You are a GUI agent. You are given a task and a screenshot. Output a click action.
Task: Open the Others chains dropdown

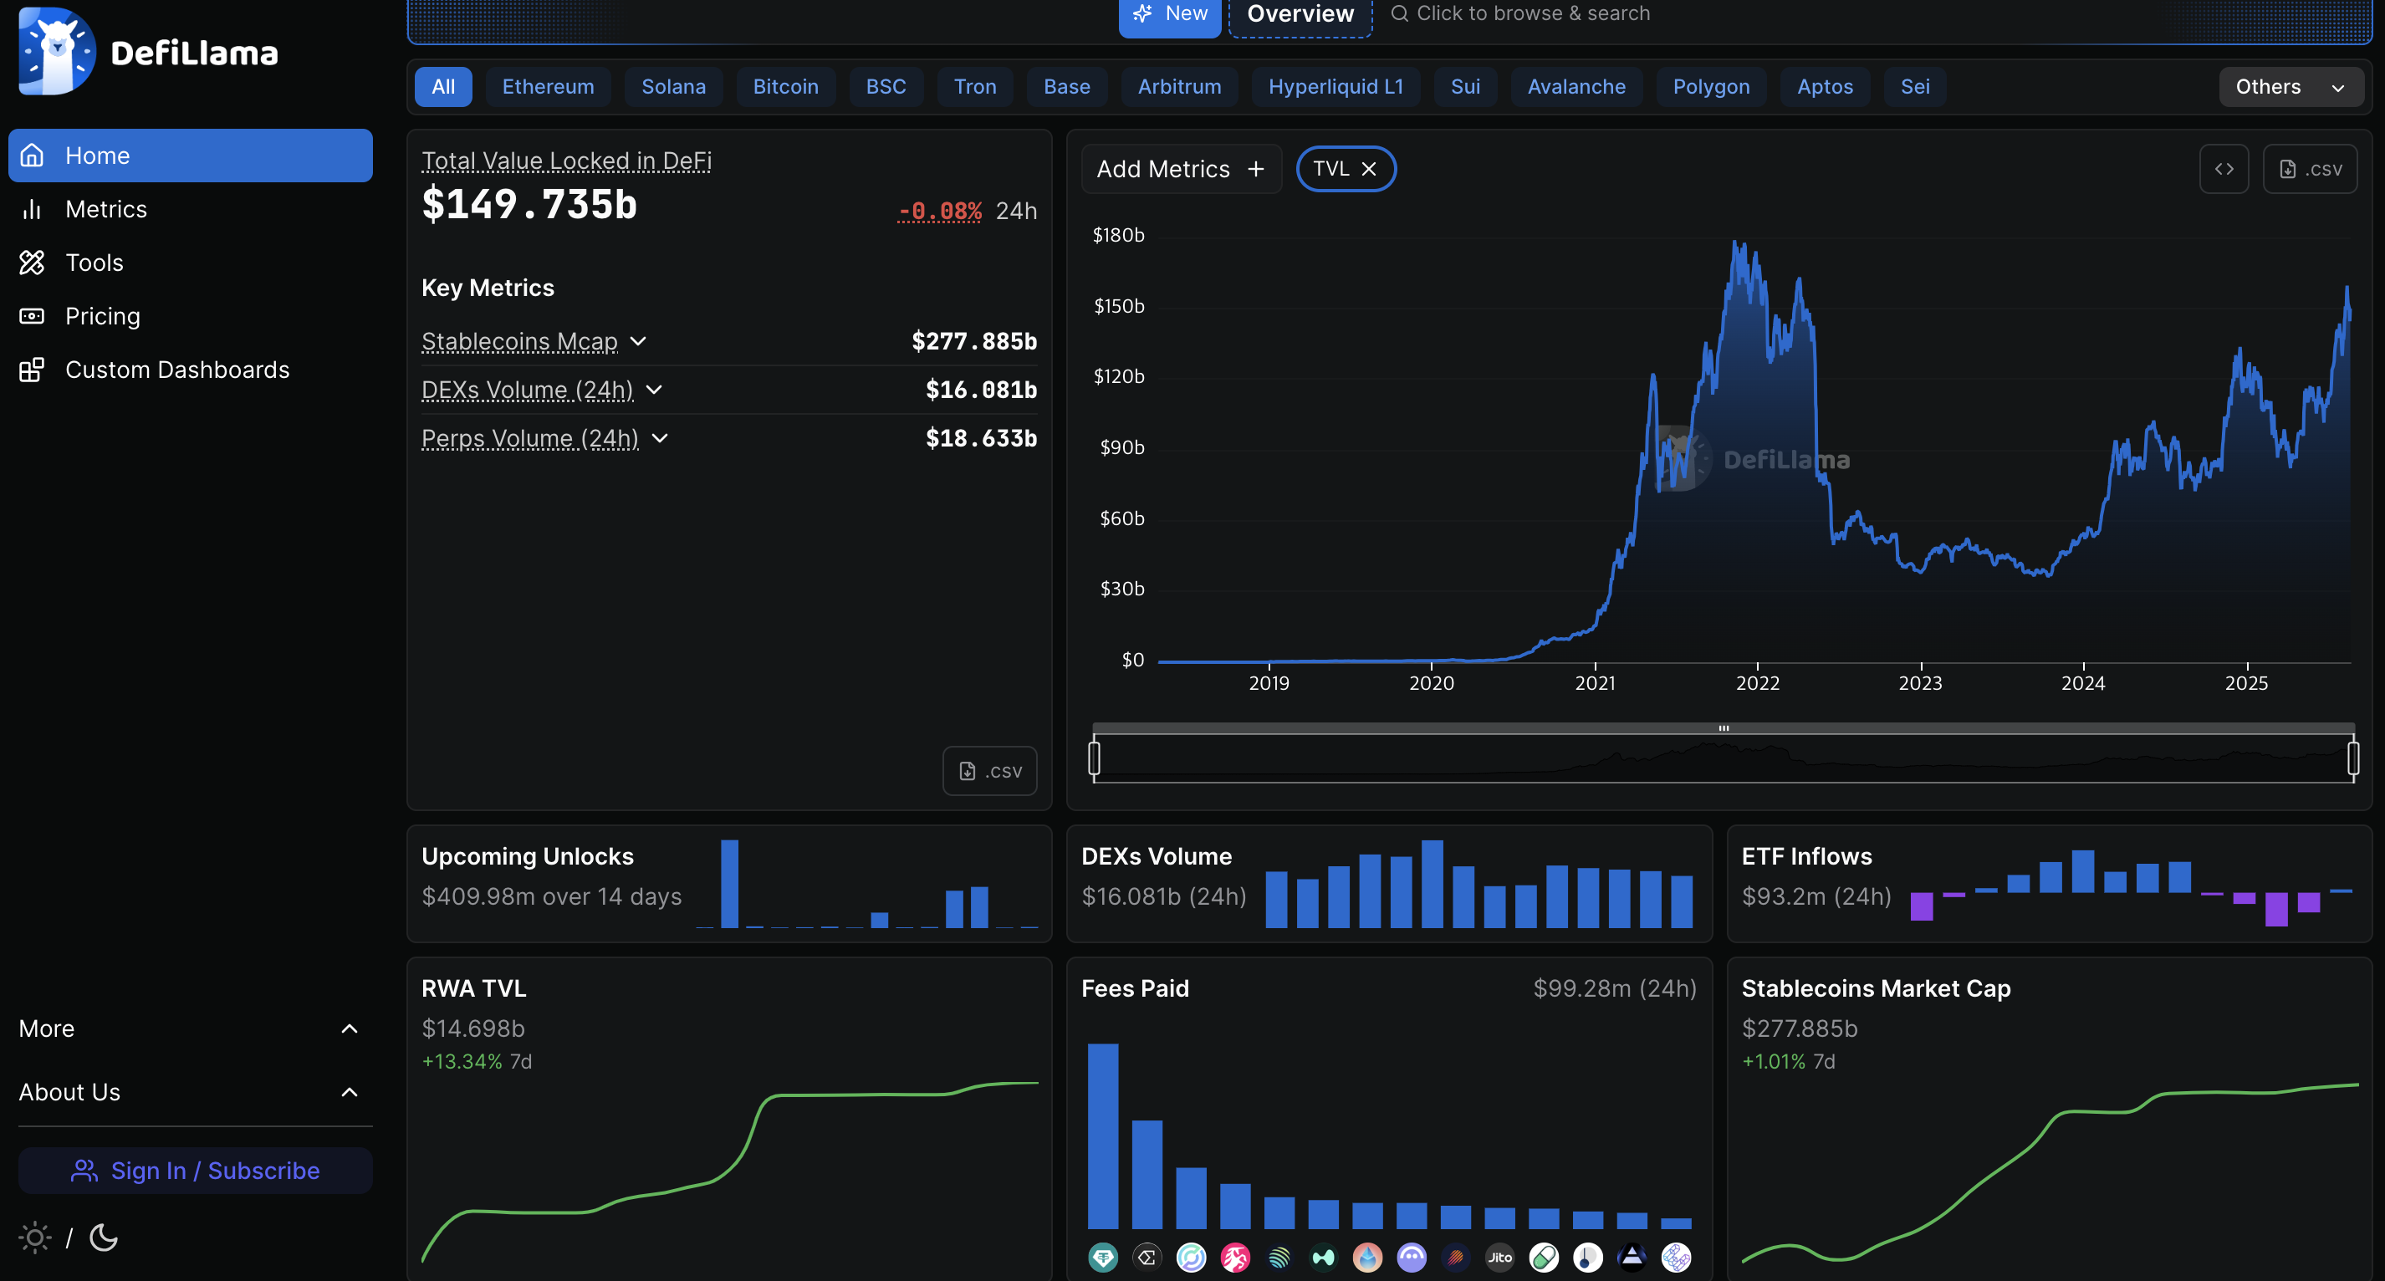[2289, 87]
